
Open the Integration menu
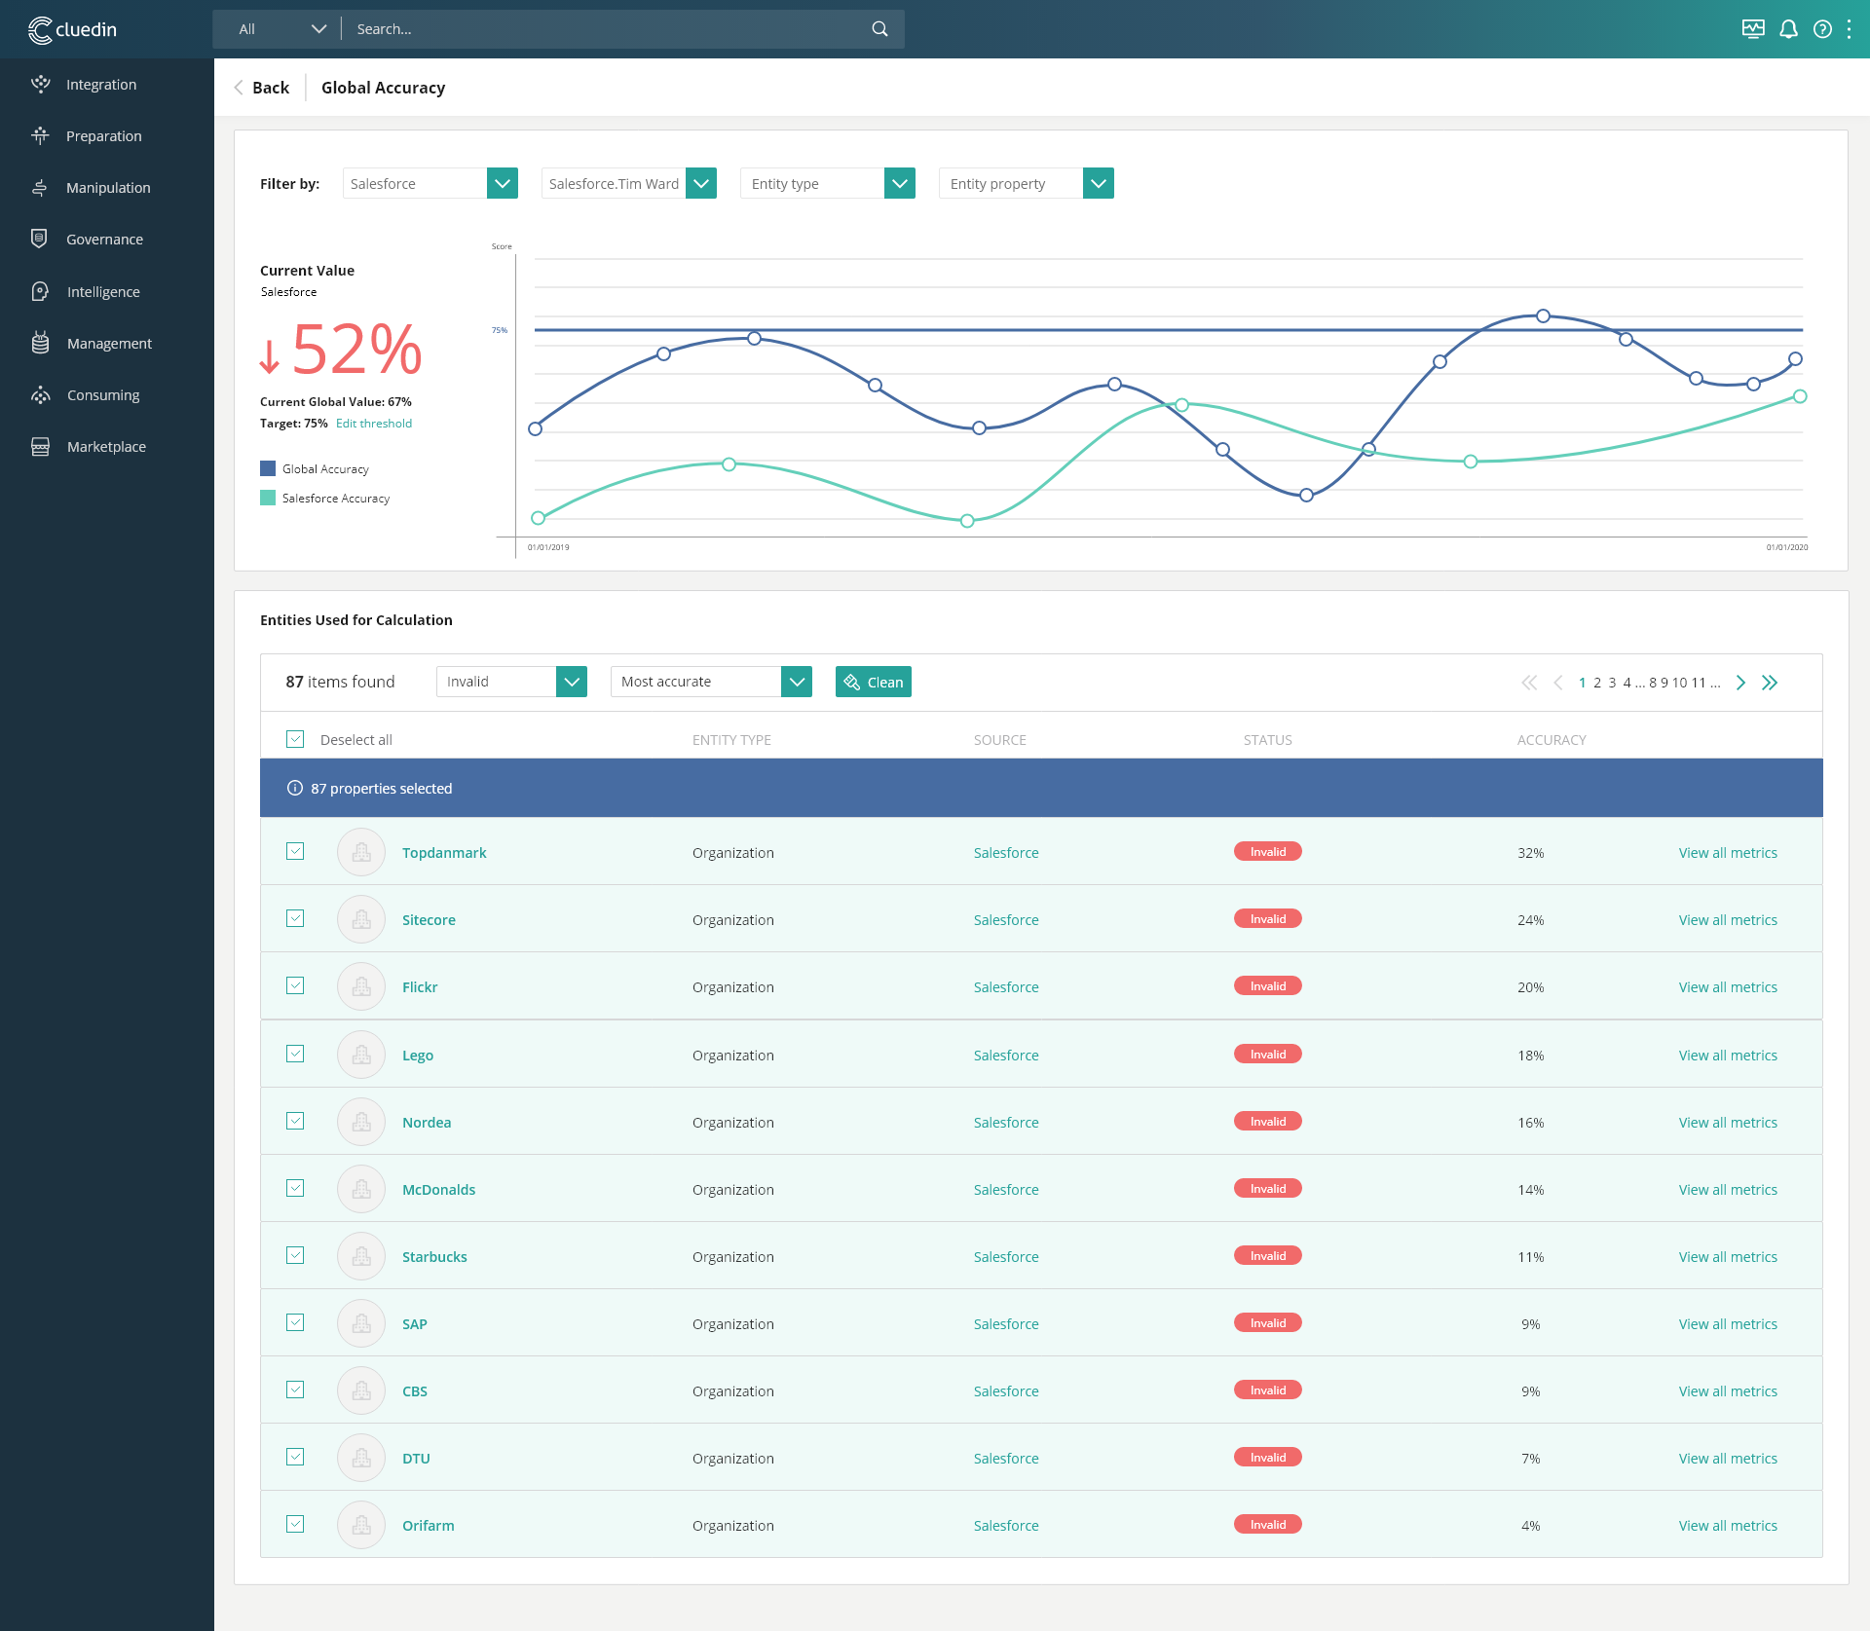[x=101, y=85]
